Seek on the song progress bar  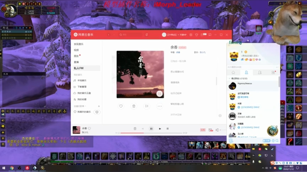(151, 133)
